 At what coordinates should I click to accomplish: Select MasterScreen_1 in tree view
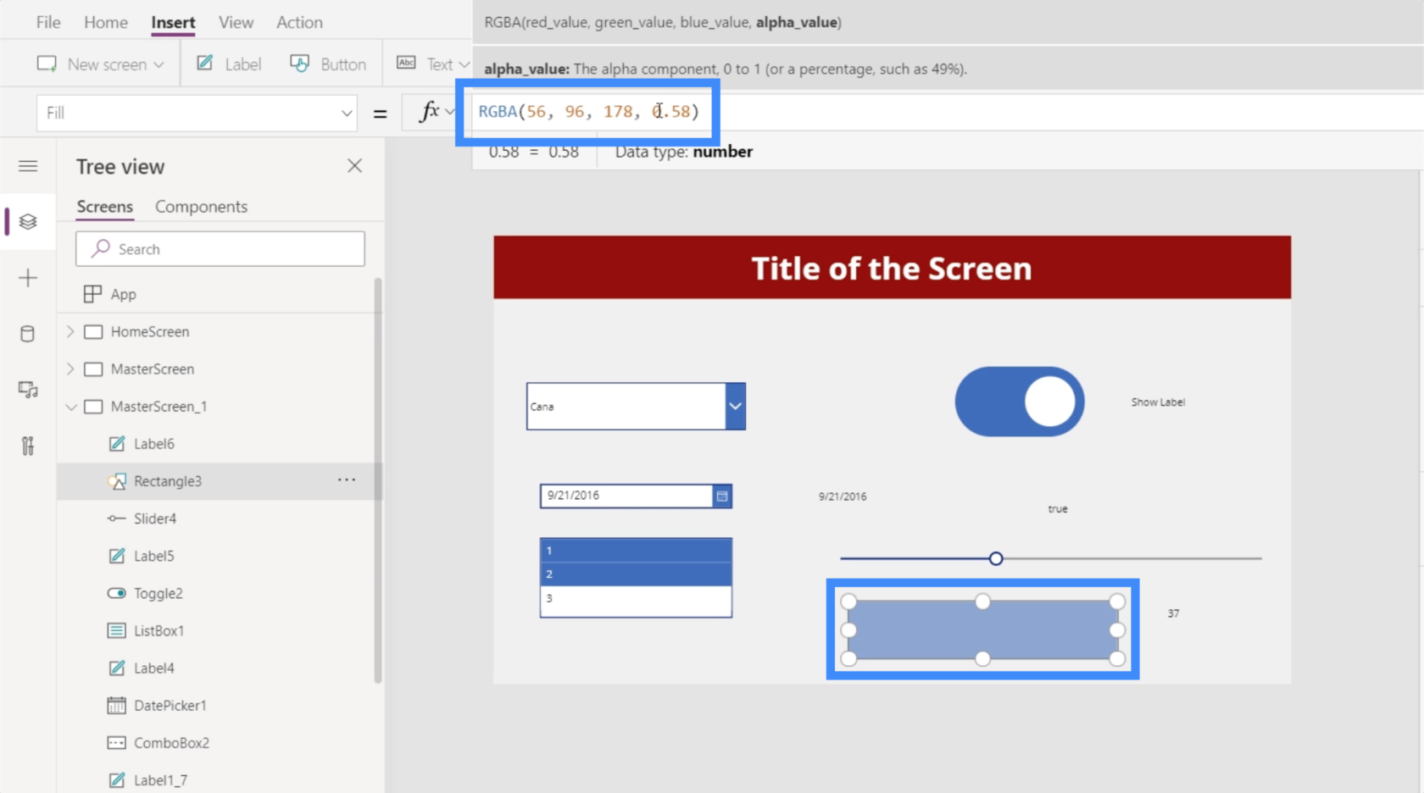tap(159, 407)
